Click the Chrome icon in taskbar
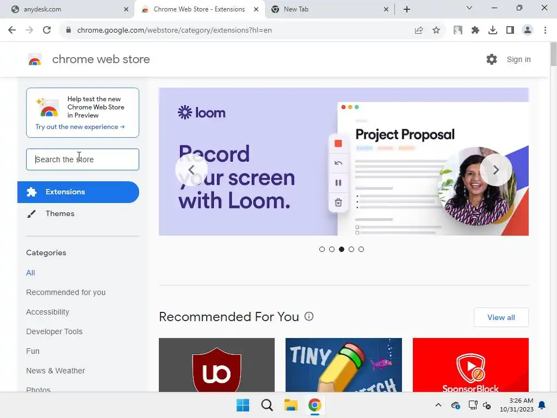This screenshot has height=418, width=557. [315, 405]
